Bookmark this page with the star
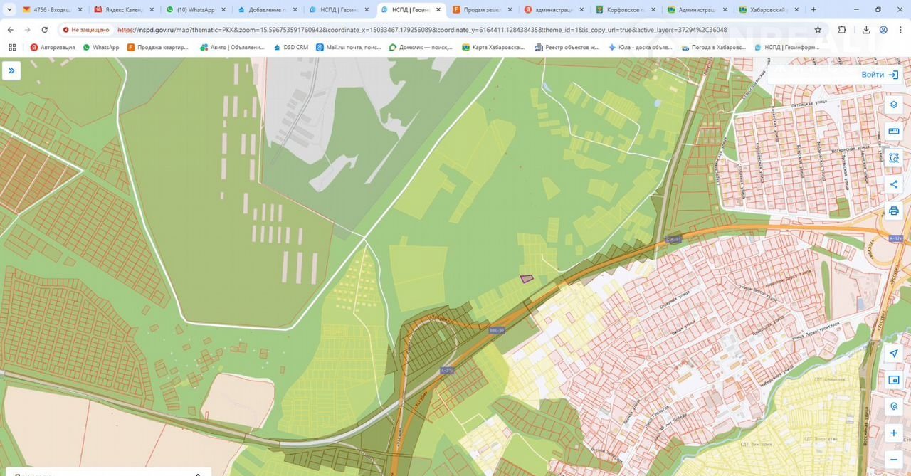 818,30
